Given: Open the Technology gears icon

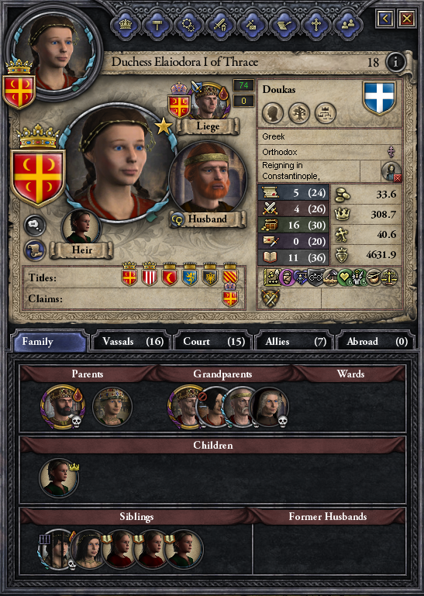Looking at the screenshot, I should click(188, 24).
